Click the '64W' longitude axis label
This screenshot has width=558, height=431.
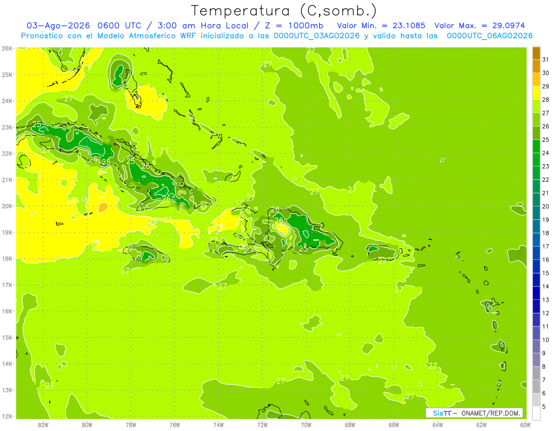point(438,424)
